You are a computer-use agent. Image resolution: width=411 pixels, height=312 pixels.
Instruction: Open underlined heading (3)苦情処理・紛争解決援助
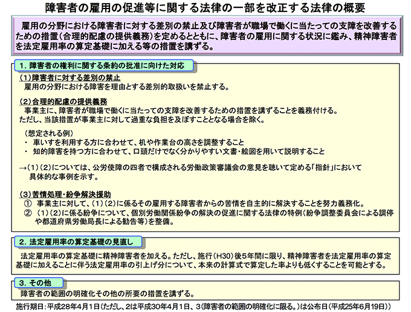point(66,194)
